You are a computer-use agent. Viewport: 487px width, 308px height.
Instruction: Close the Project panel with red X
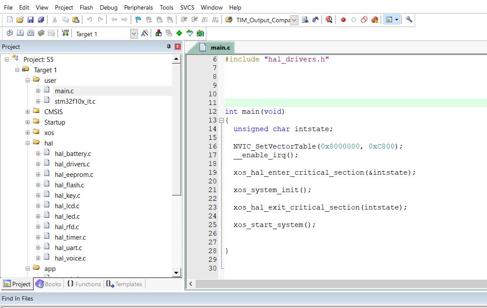(178, 47)
